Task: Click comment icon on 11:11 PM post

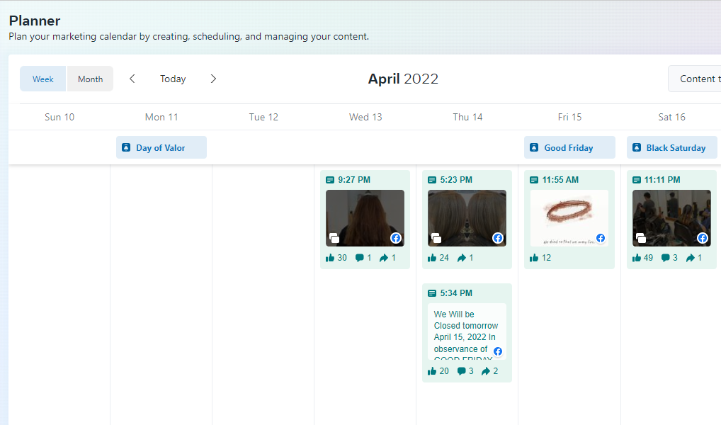Action: [x=665, y=258]
